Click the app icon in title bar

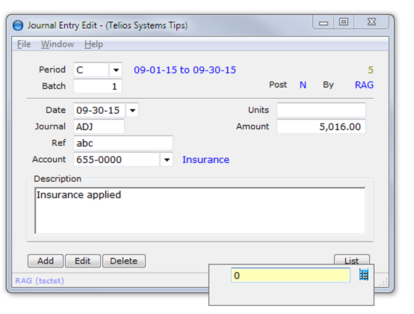(19, 25)
